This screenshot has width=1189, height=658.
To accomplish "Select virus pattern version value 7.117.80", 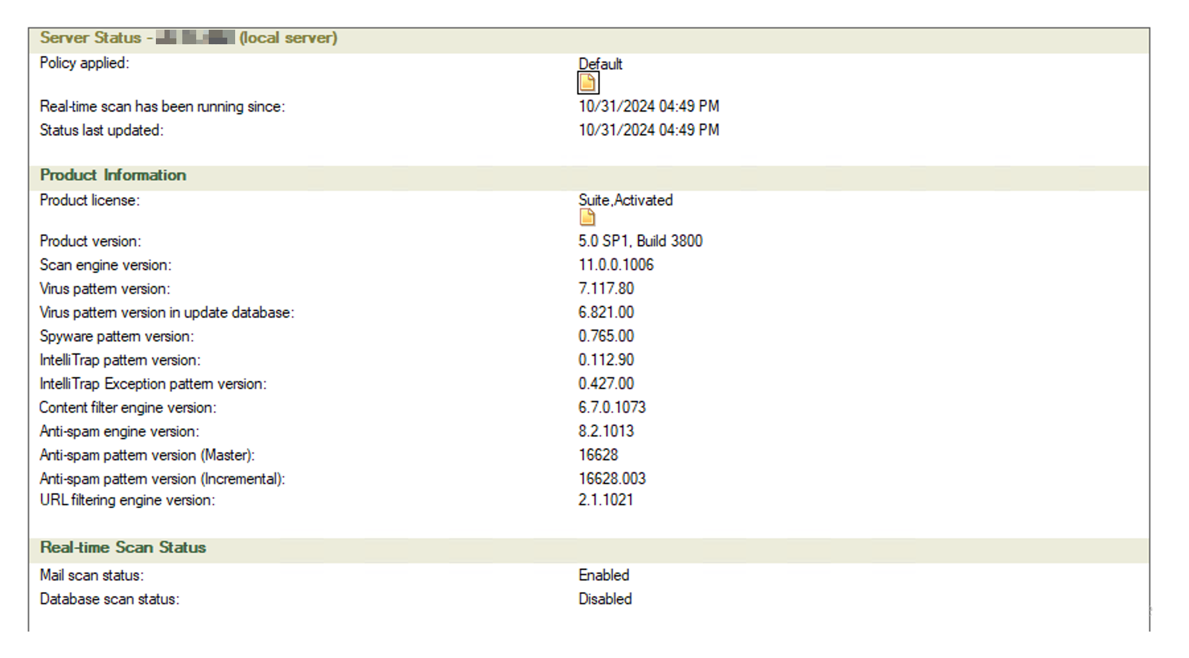I will pyautogui.click(x=606, y=289).
